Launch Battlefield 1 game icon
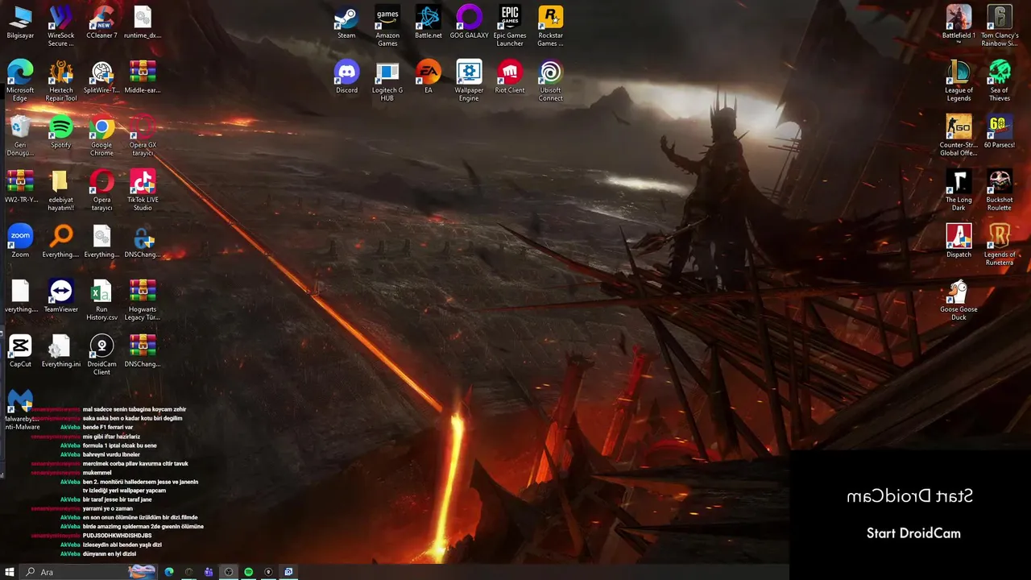 coord(959,23)
